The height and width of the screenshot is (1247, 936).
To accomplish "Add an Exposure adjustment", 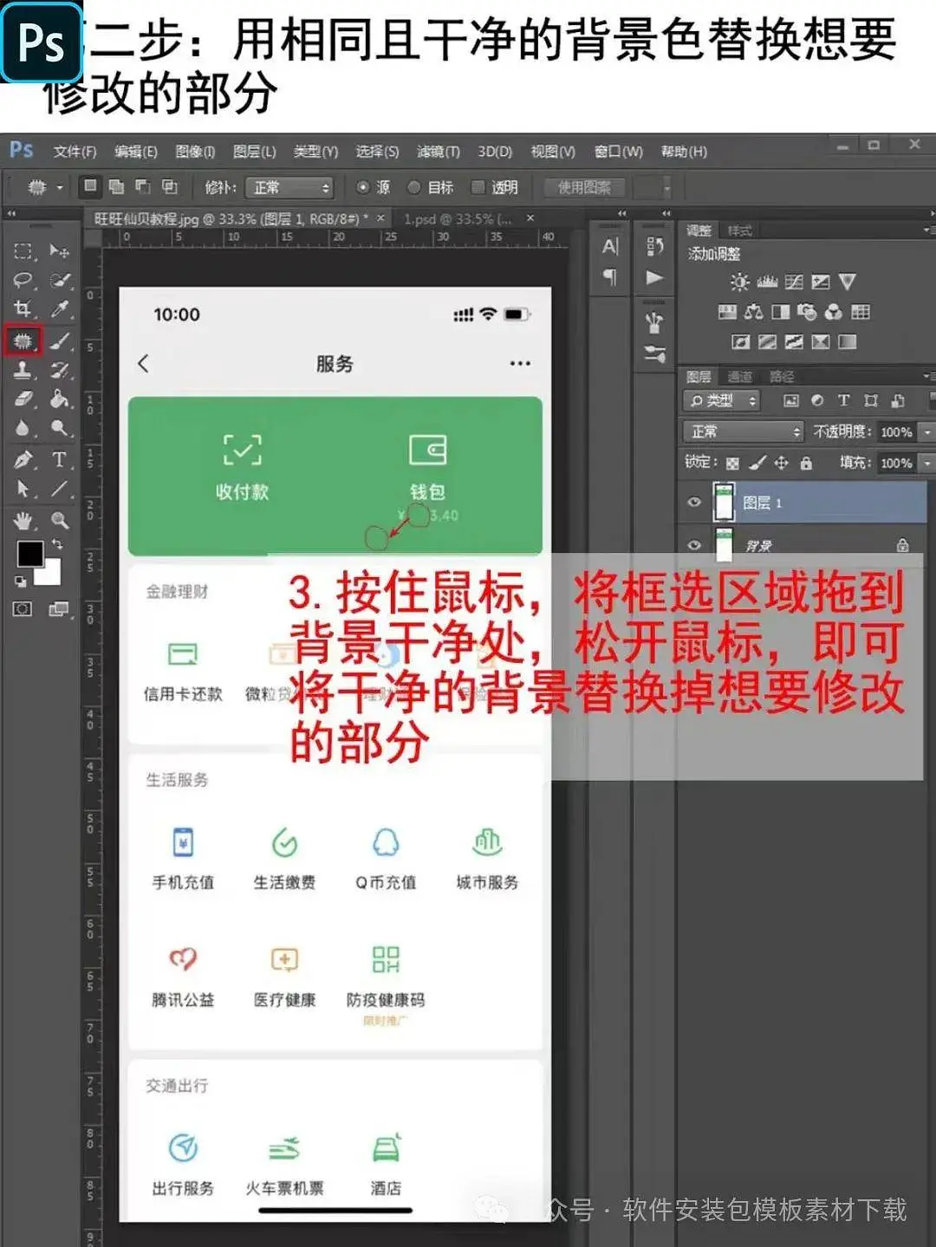I will point(821,282).
